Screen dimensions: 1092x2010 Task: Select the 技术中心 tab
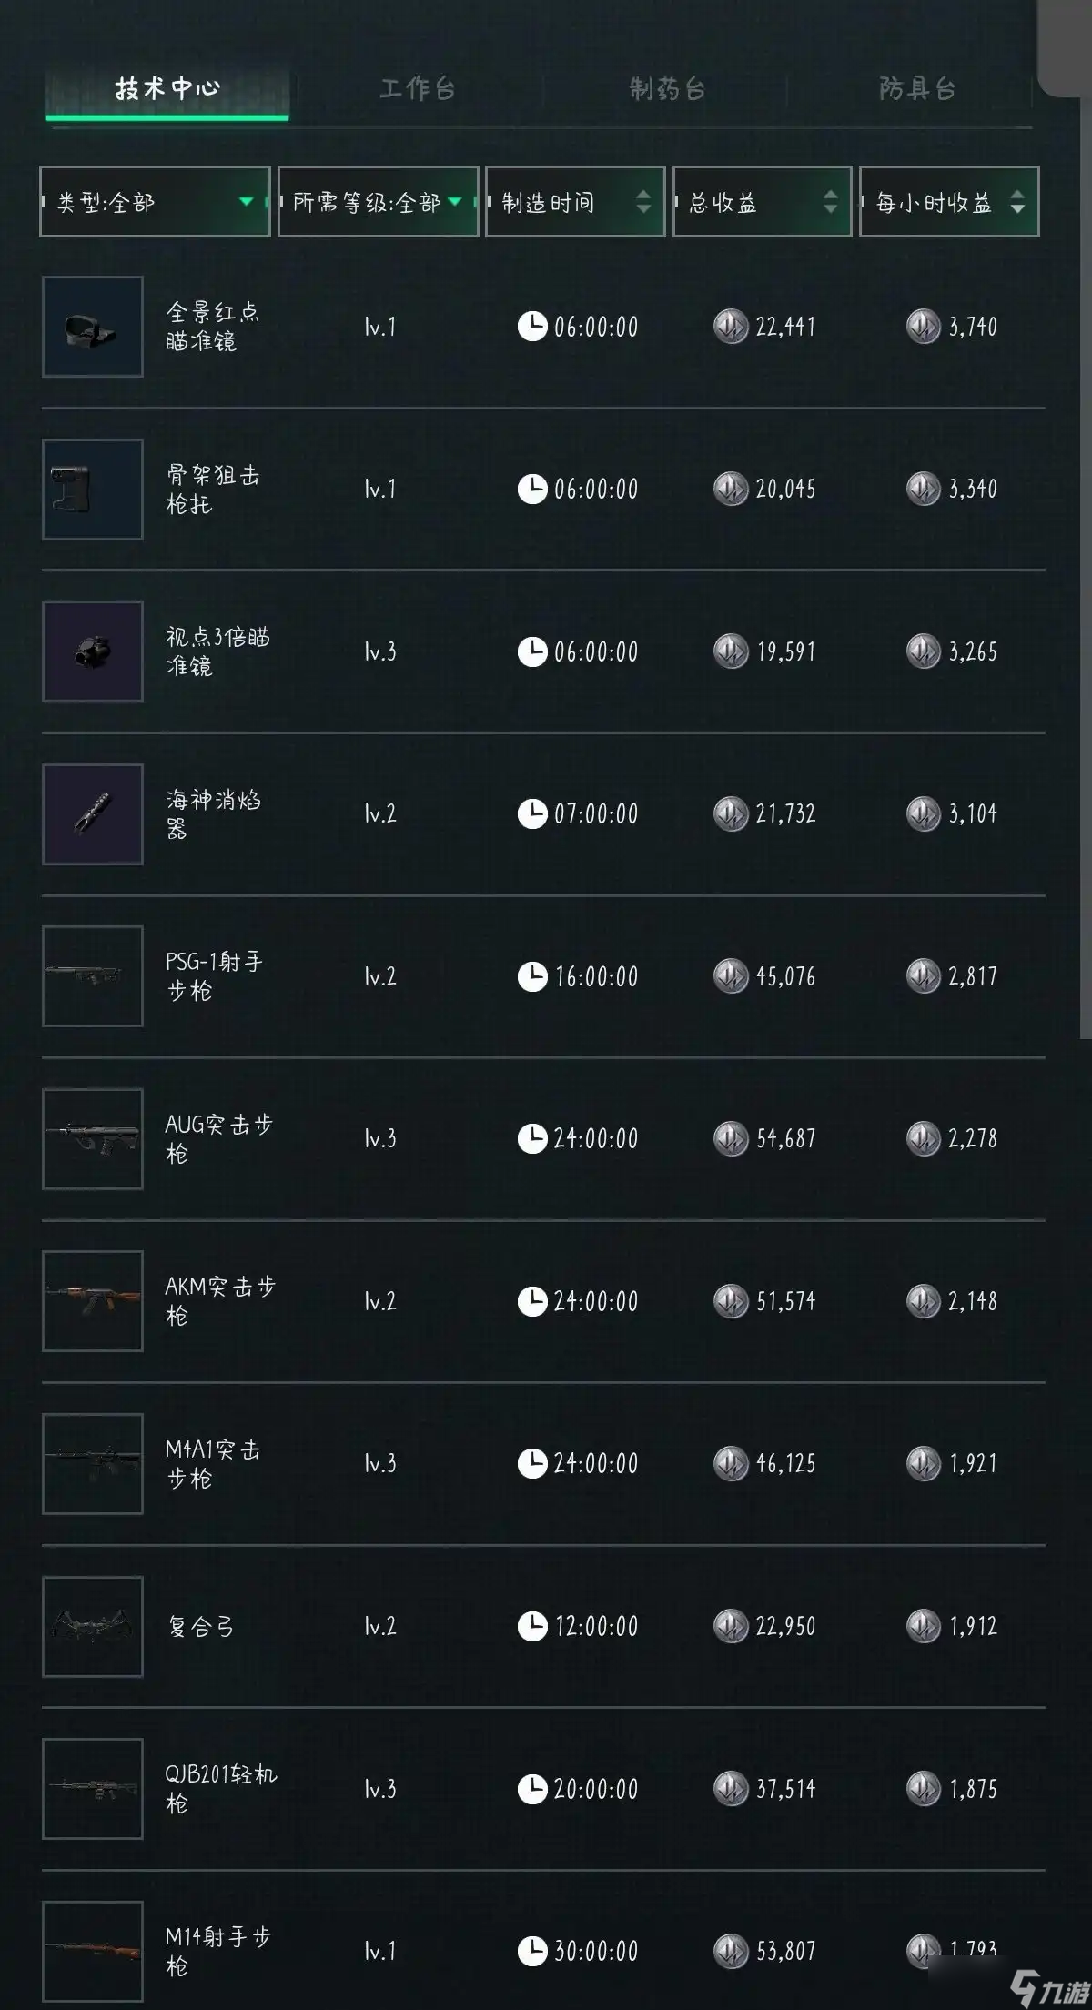point(167,89)
